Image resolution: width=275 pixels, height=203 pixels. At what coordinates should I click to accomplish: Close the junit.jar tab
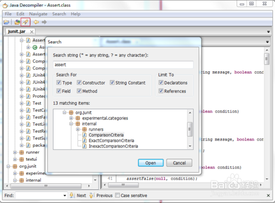(32, 32)
